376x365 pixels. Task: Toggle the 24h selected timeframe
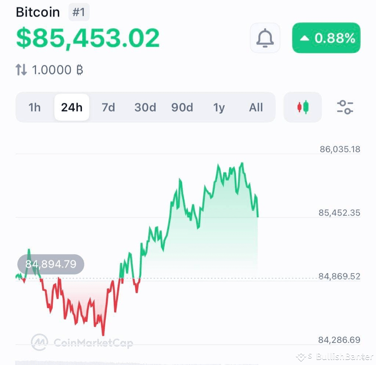coord(71,107)
